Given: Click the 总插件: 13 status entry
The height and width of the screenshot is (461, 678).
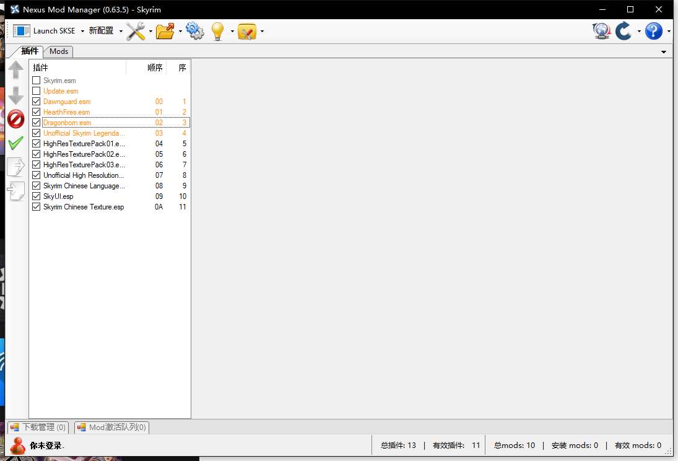Looking at the screenshot, I should [398, 446].
